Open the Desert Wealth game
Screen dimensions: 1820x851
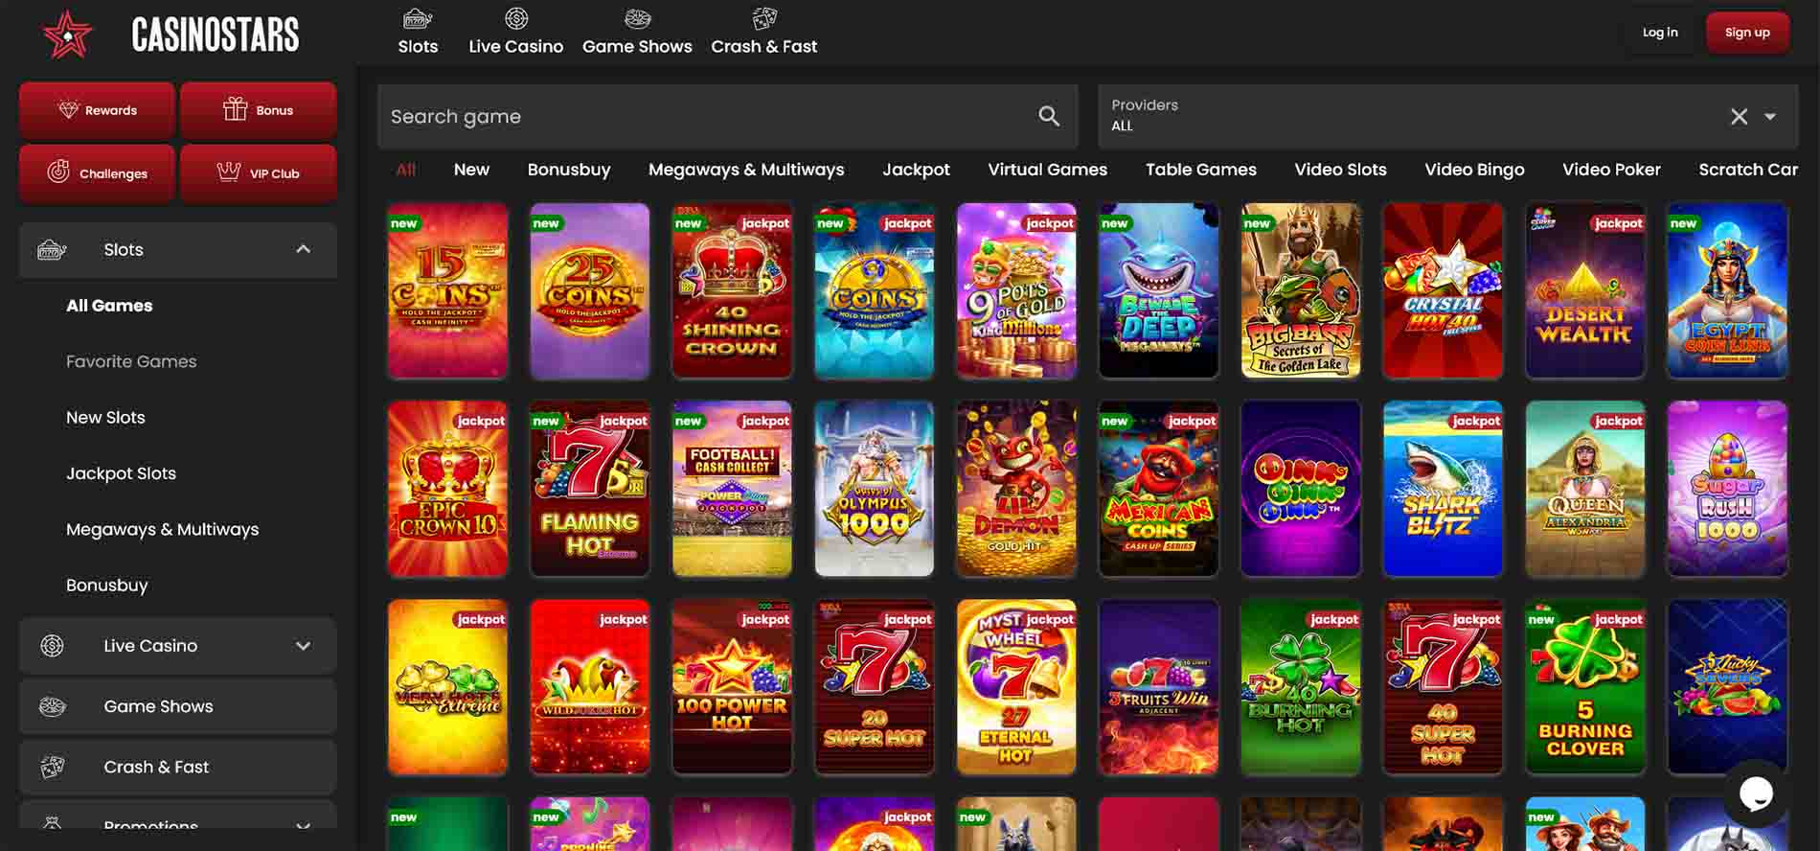pyautogui.click(x=1585, y=290)
